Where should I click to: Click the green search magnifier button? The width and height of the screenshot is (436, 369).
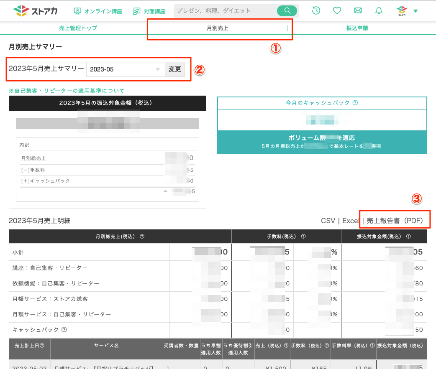click(287, 11)
